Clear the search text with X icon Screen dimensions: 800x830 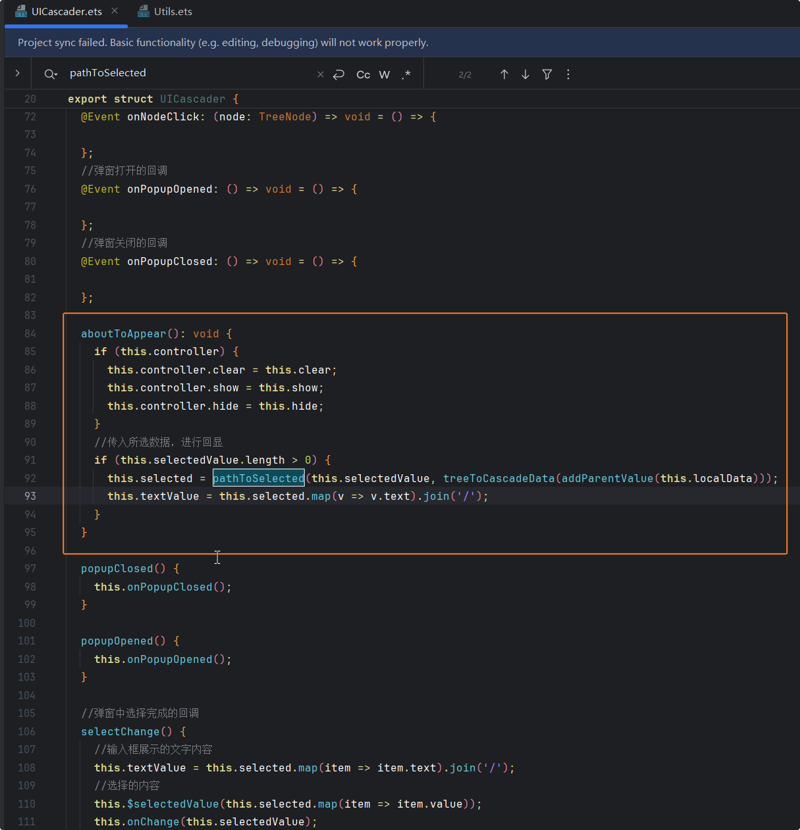[321, 74]
